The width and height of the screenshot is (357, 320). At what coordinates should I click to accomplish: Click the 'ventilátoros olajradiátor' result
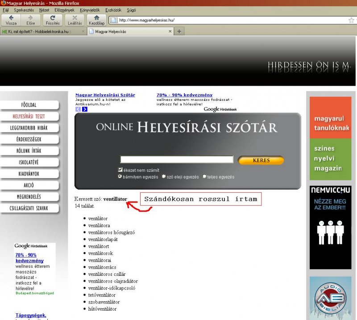coord(113,281)
